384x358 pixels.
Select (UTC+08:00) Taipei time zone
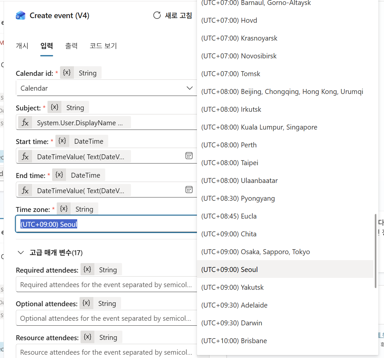(285, 163)
